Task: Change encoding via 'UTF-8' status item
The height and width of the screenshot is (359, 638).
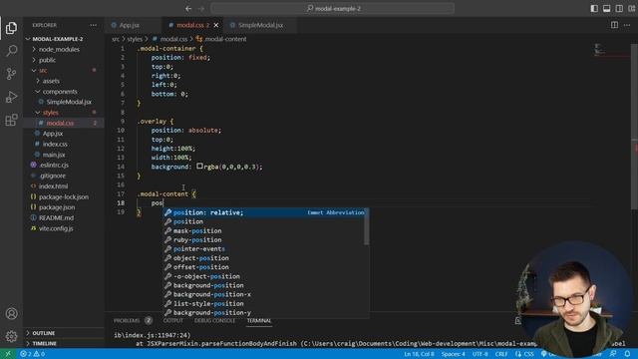Action: tap(480, 354)
